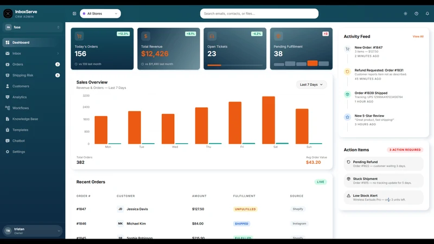Click the FULFILLMENT column header
The image size is (434, 244).
point(244,196)
